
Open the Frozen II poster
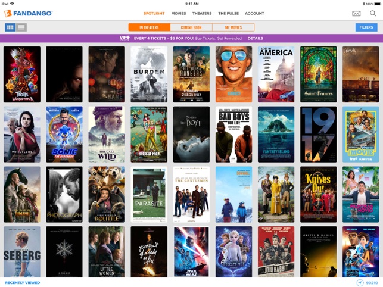click(233, 252)
